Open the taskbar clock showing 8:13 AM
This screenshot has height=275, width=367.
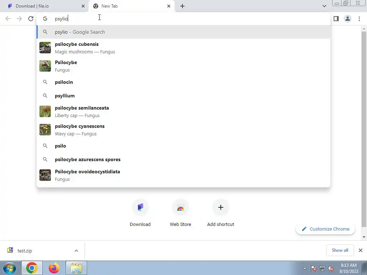point(349,268)
